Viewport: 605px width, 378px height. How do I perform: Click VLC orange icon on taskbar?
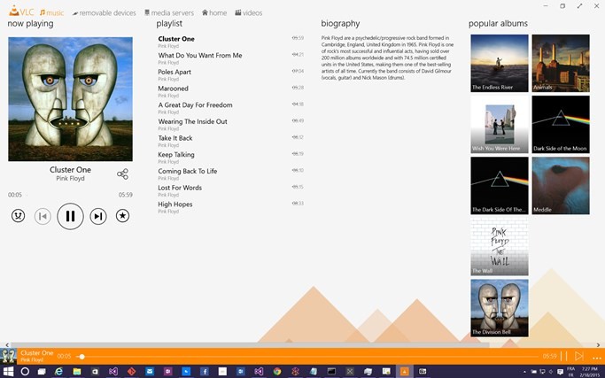pyautogui.click(x=404, y=372)
